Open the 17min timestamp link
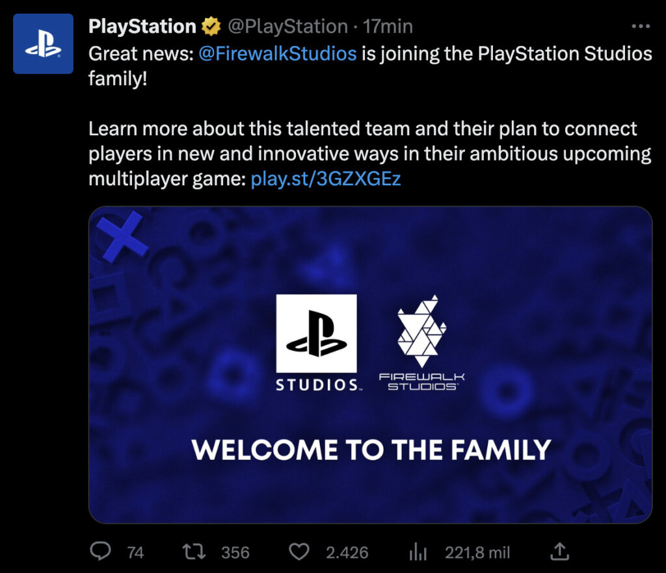 click(390, 26)
